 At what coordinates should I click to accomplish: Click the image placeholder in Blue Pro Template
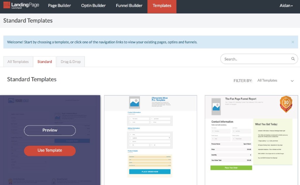pos(134,103)
